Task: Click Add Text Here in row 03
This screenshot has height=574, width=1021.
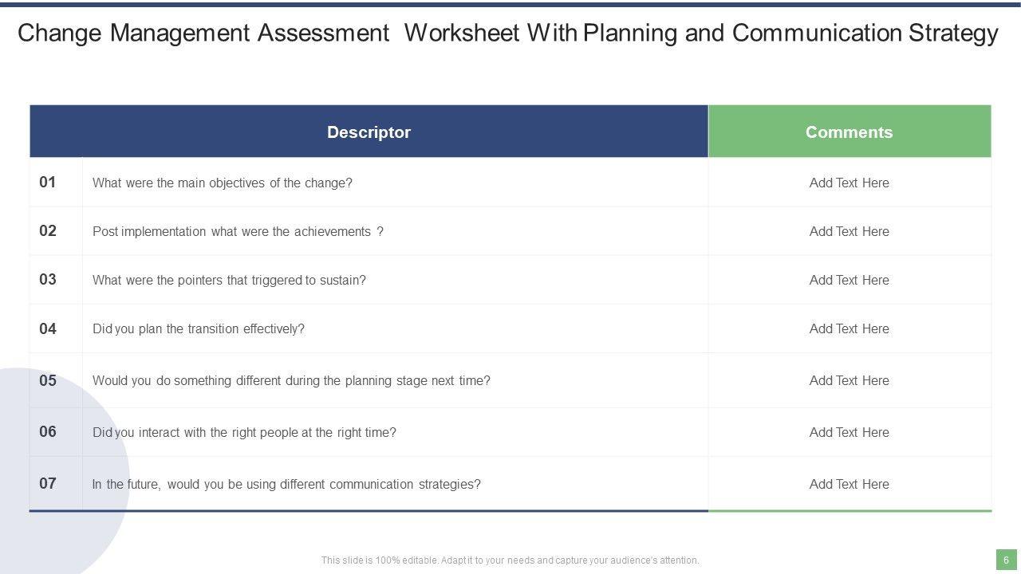Action: [849, 280]
